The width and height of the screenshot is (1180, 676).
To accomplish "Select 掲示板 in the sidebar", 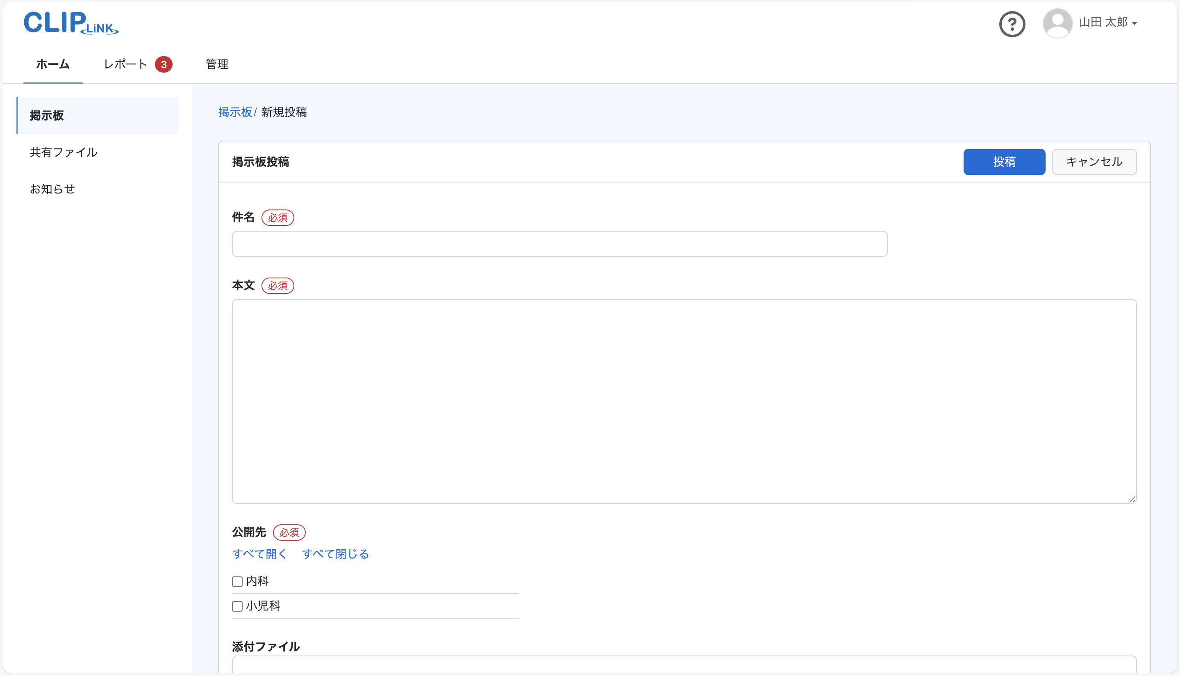I will (x=47, y=116).
